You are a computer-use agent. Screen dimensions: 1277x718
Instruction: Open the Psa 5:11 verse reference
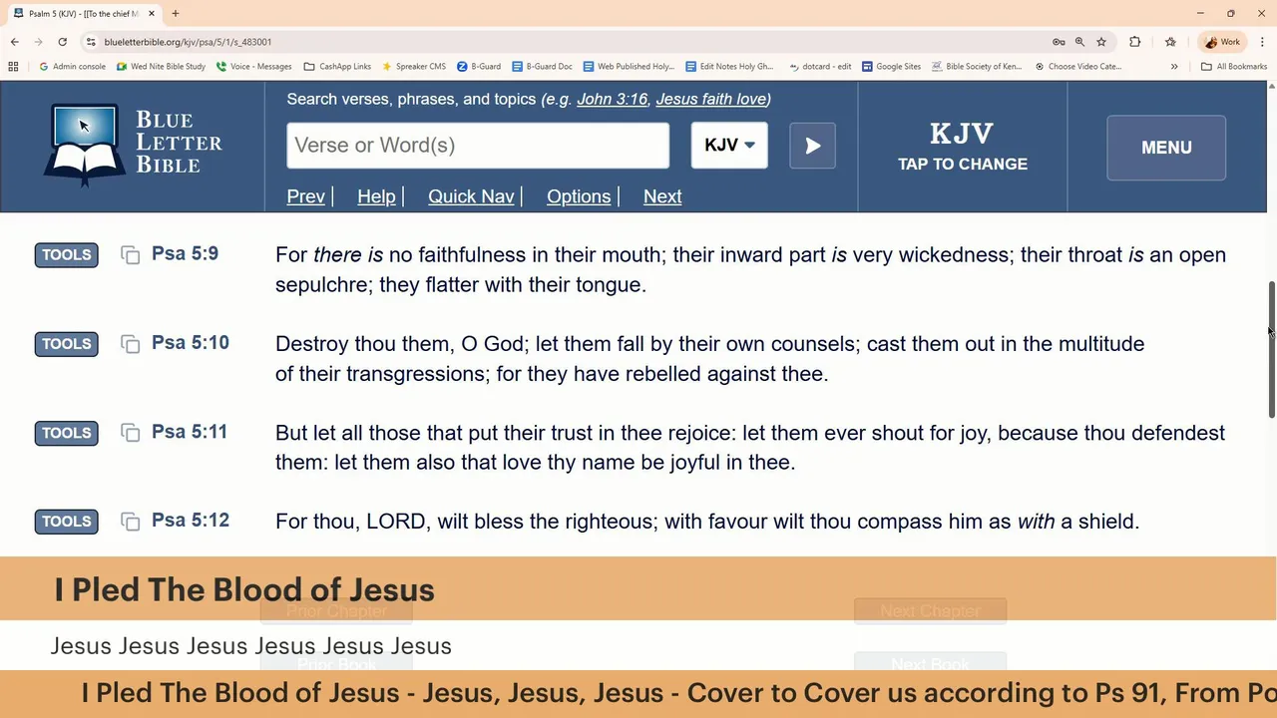point(190,432)
